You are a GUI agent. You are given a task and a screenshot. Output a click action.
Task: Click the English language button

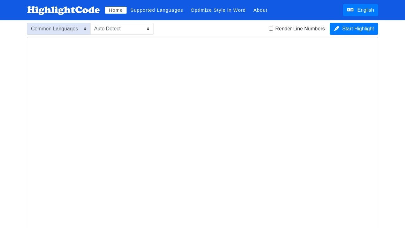pyautogui.click(x=360, y=10)
